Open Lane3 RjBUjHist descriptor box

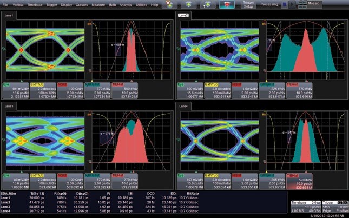coord(97,182)
